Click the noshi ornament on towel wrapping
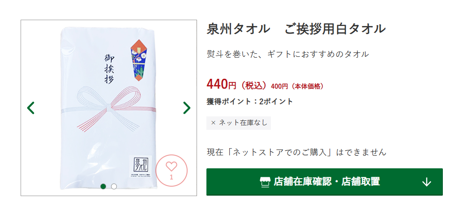 pos(137,60)
